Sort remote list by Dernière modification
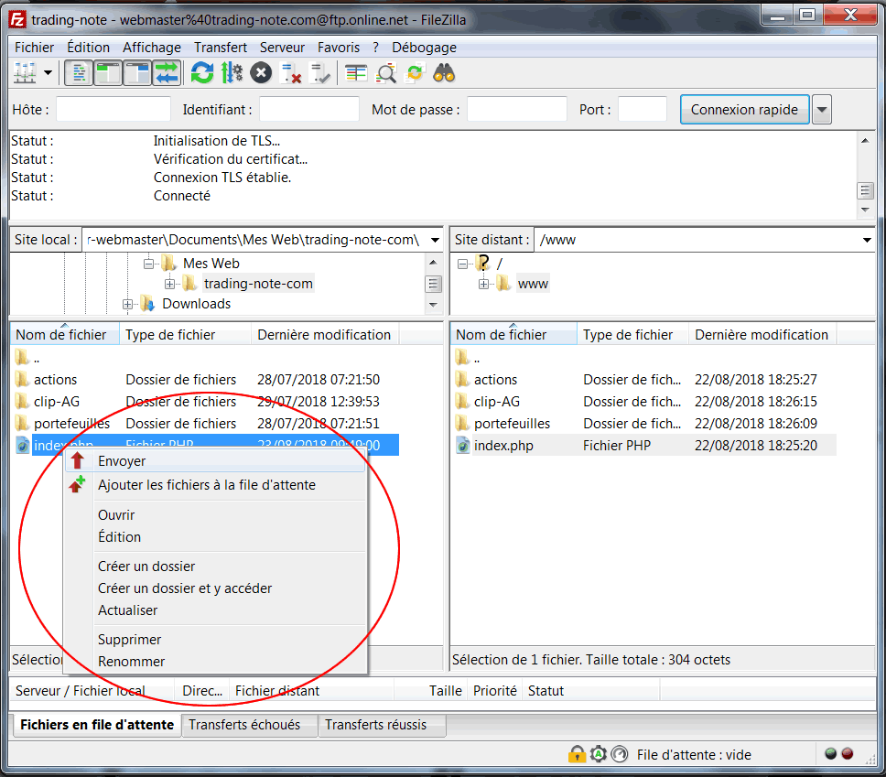The height and width of the screenshot is (777, 886). [x=762, y=335]
